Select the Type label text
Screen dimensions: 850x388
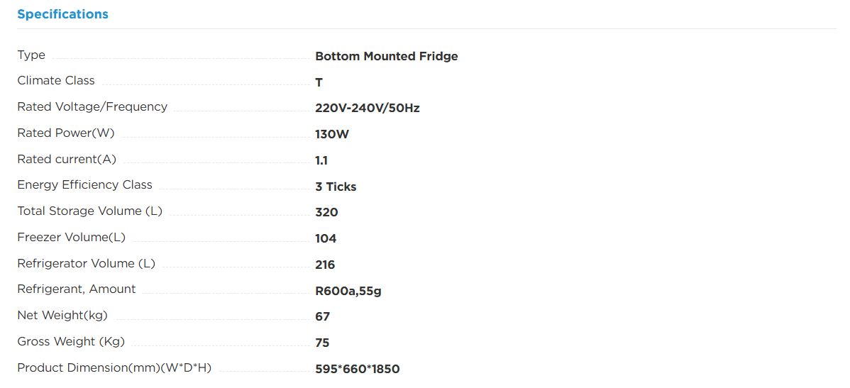click(x=31, y=55)
